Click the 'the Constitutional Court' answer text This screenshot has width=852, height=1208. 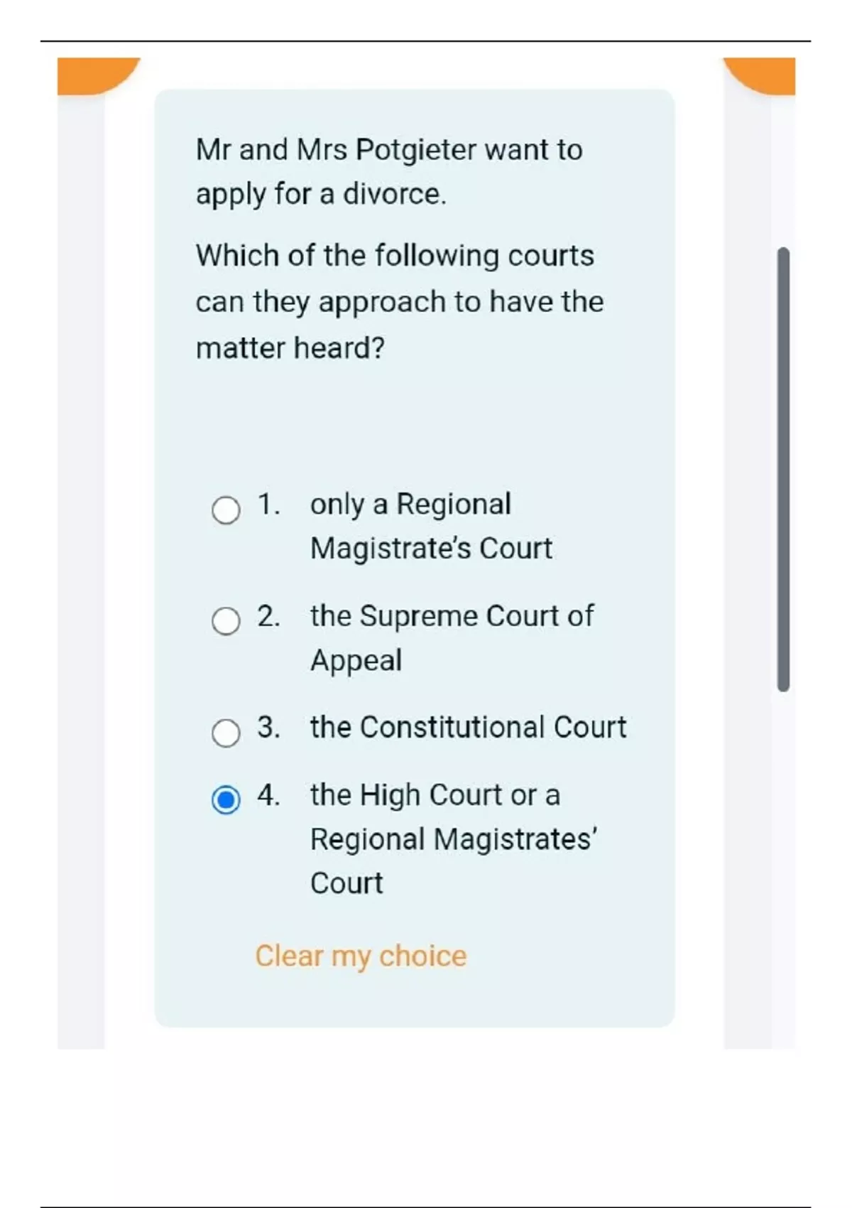[x=468, y=727]
